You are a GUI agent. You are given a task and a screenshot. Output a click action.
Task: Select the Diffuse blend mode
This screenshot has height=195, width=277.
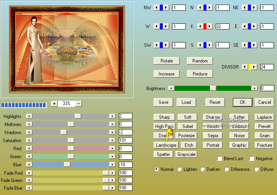click(x=257, y=169)
